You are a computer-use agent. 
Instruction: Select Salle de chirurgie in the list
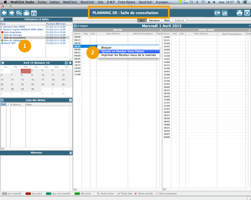point(13,35)
